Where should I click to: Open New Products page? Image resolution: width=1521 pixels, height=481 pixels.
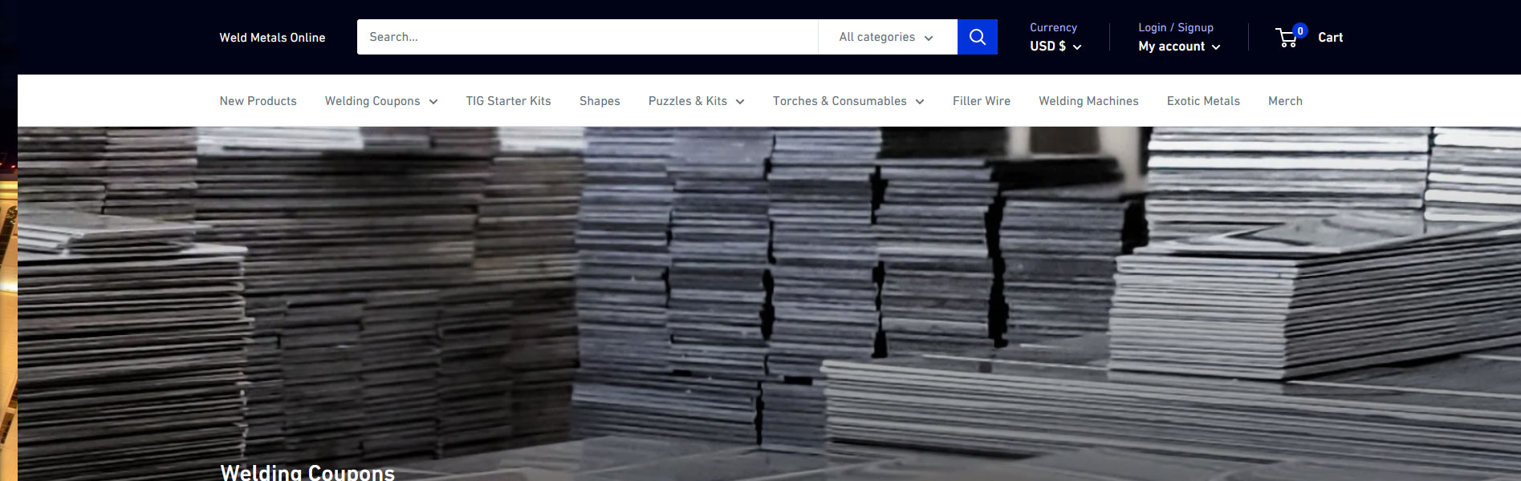(x=258, y=101)
